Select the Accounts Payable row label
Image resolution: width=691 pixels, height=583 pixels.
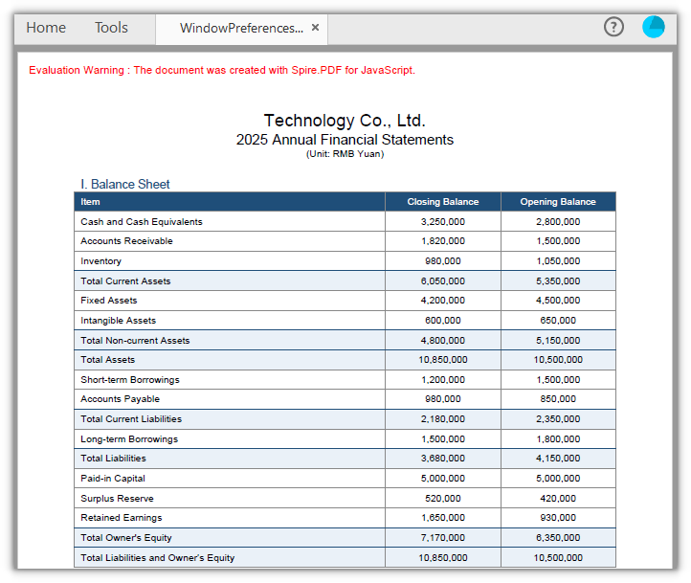pyautogui.click(x=120, y=399)
